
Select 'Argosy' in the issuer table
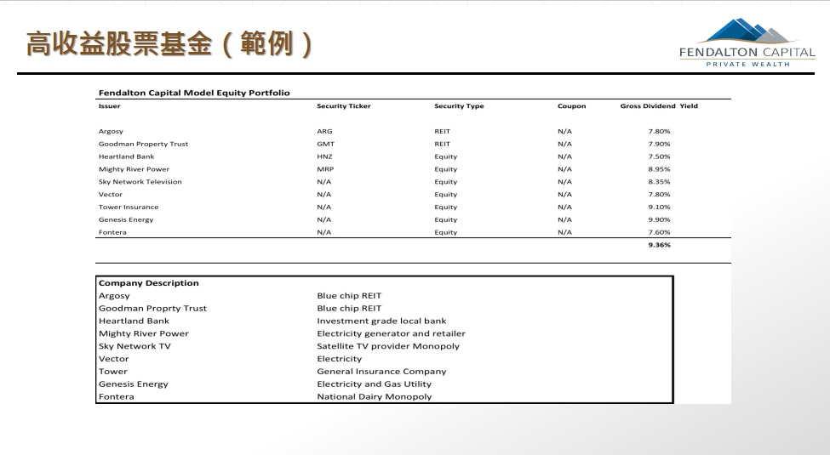[111, 131]
